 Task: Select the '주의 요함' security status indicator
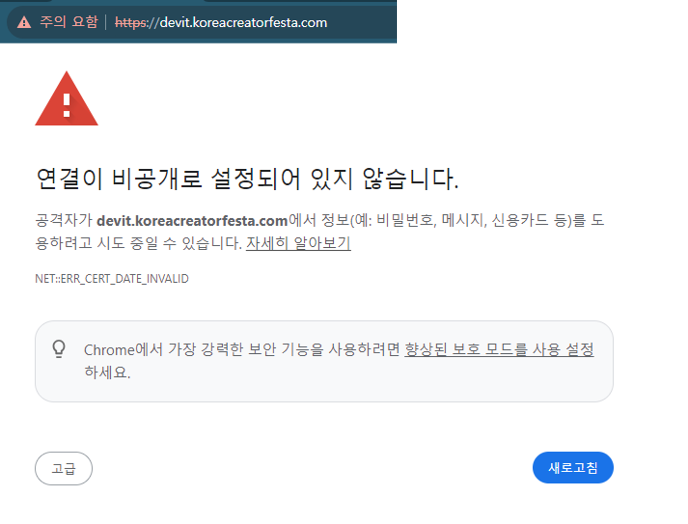point(68,22)
